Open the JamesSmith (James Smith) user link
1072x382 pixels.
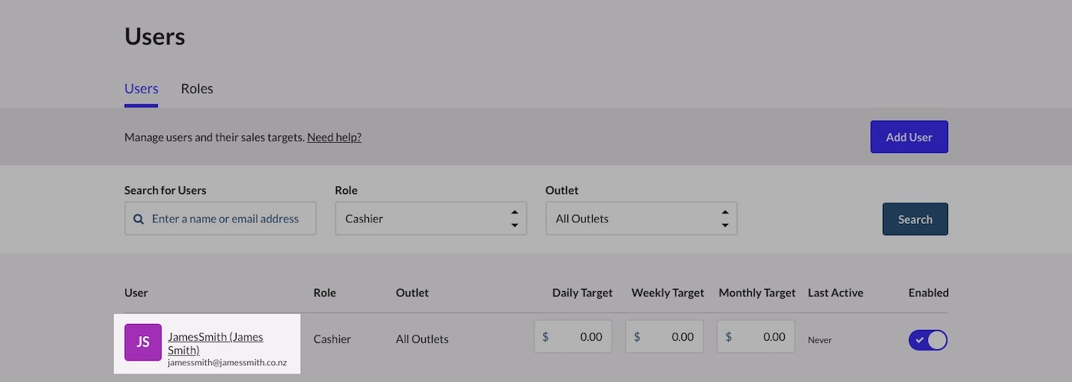[x=215, y=344]
